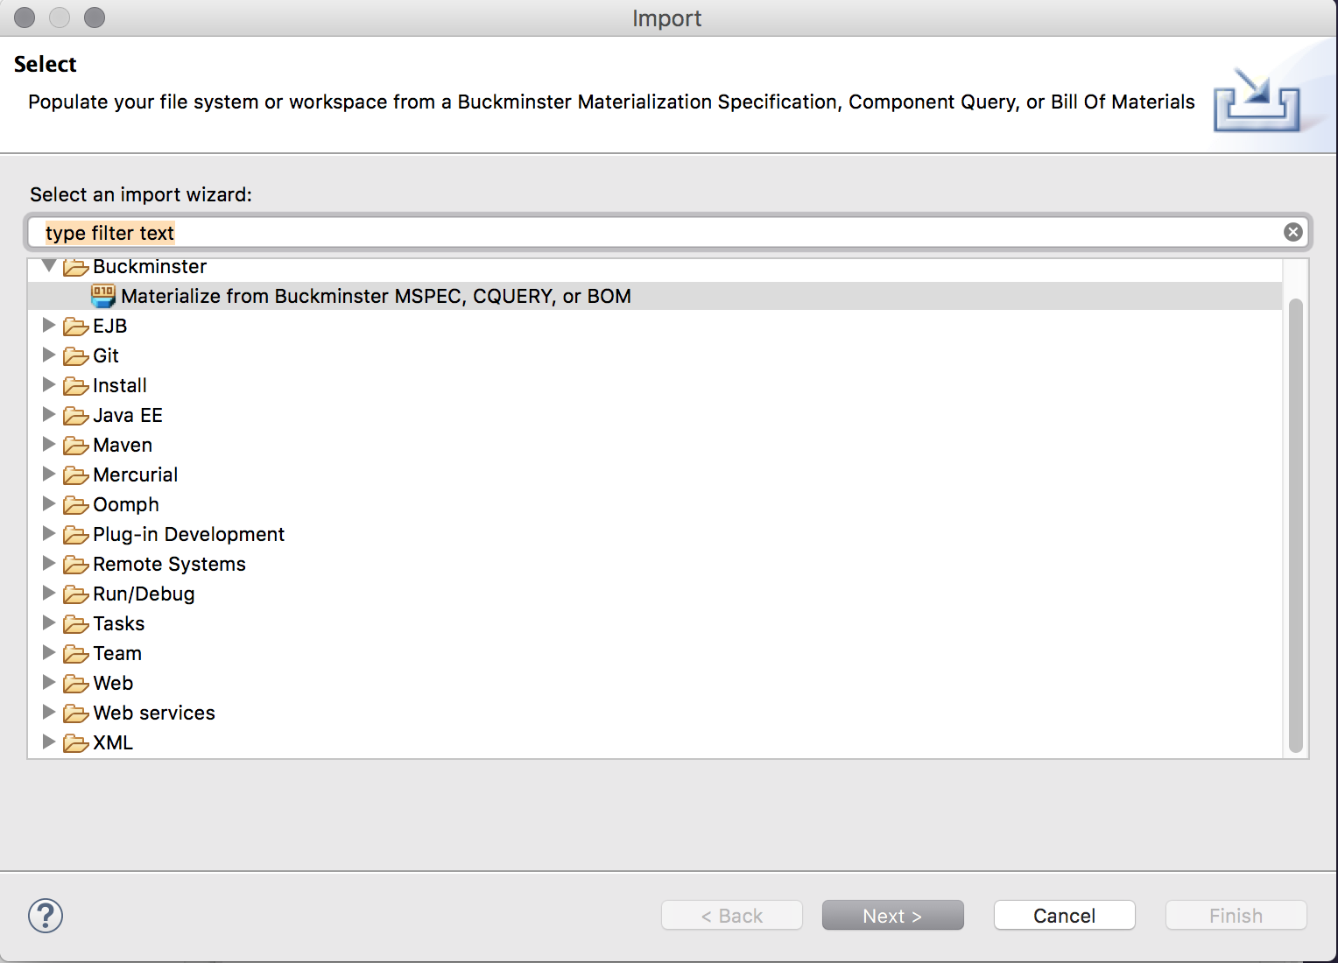1338x963 pixels.
Task: Expand the Team category
Action: click(49, 652)
